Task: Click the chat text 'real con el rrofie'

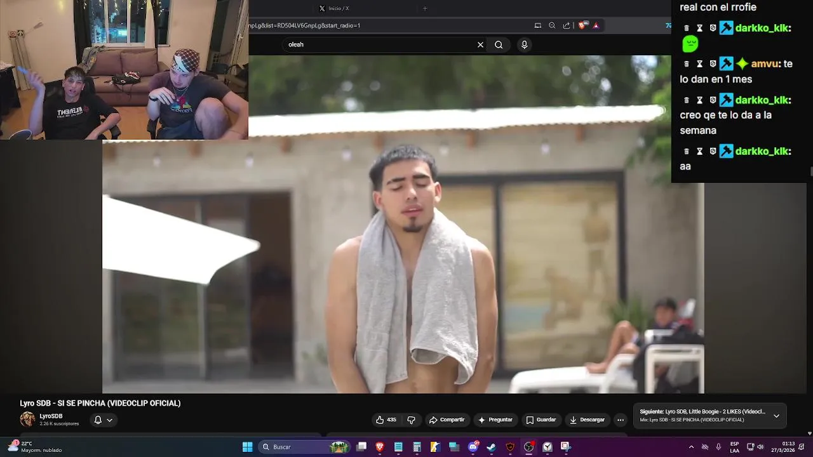Action: click(x=718, y=8)
